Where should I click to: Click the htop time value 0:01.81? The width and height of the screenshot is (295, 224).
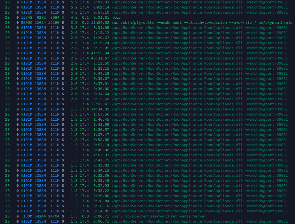101,18
